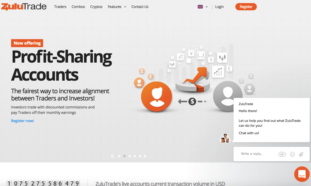Click the 'Hello there!' chat message
The height and width of the screenshot is (186, 311).
tap(248, 111)
